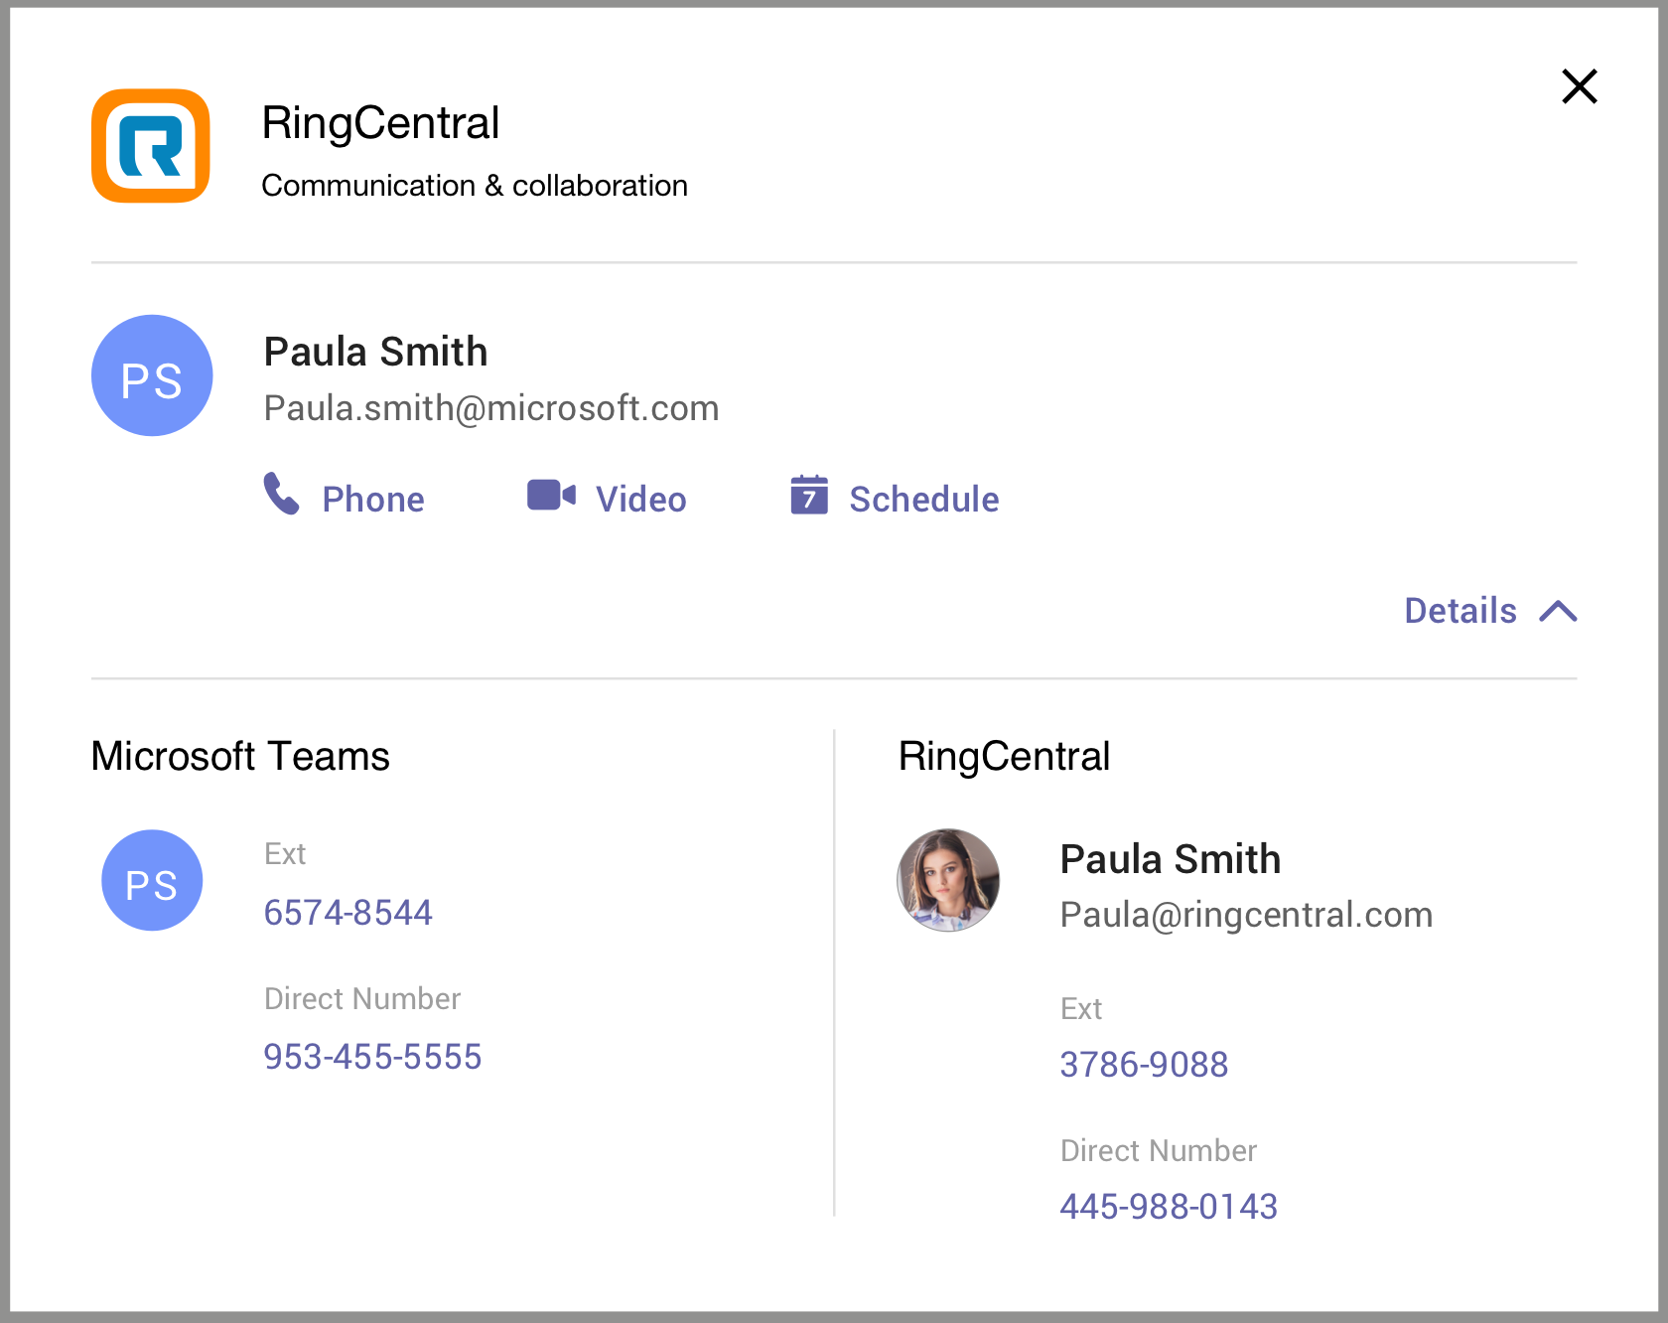Screen dimensions: 1668x1323
Task: Click the Communication & collaboration subtitle
Action: tap(475, 186)
